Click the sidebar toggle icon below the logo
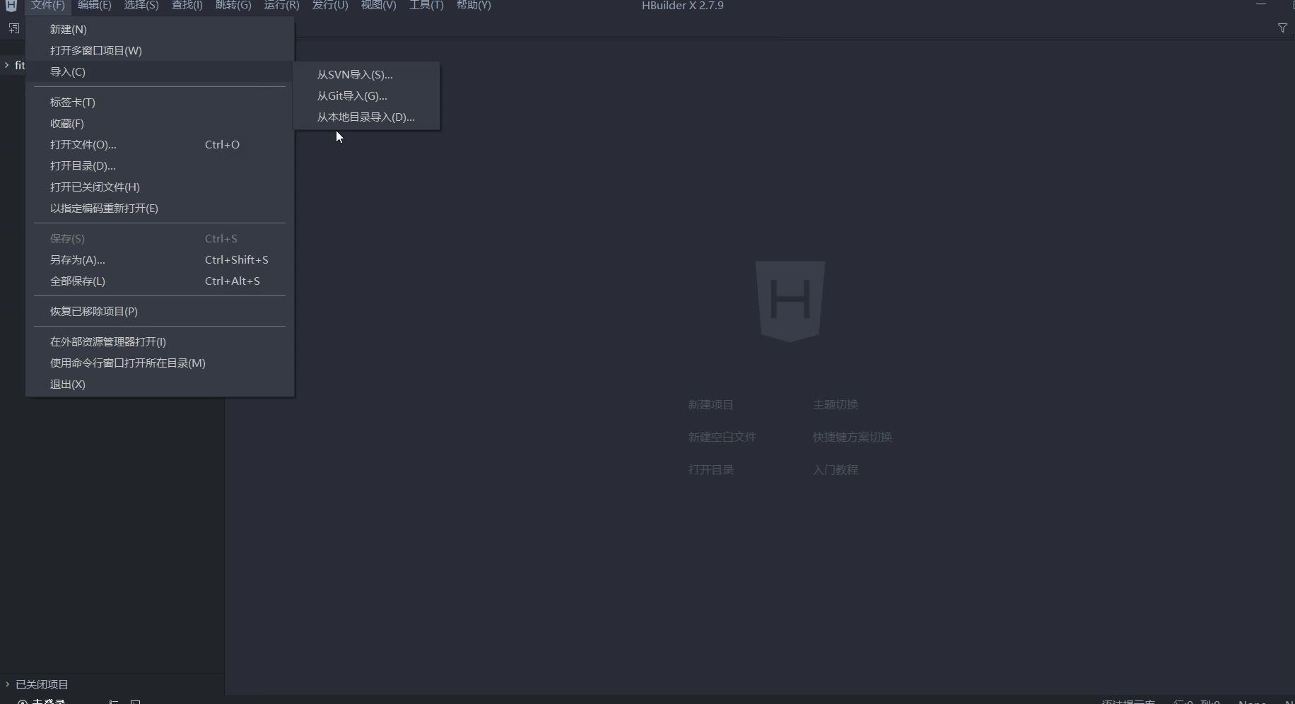 click(14, 28)
